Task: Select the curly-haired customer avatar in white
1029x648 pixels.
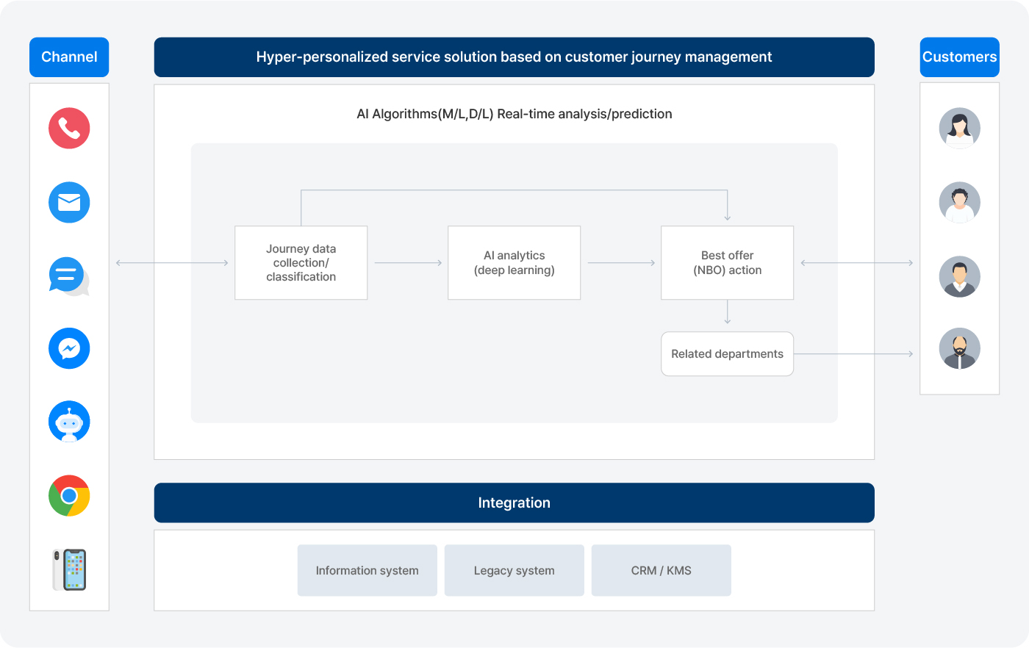Action: coord(959,202)
